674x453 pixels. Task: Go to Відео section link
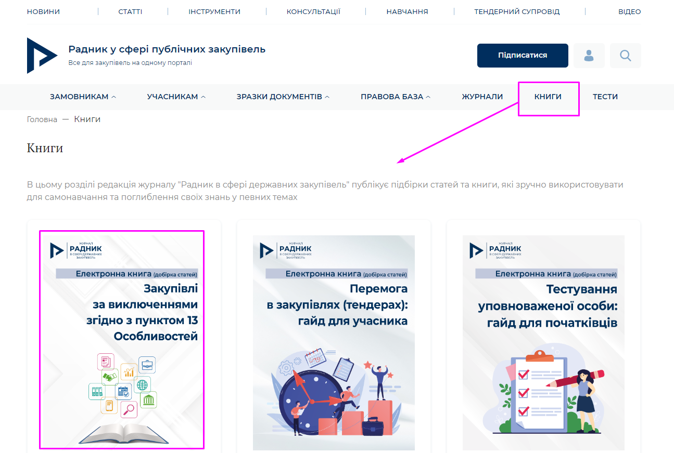point(630,11)
